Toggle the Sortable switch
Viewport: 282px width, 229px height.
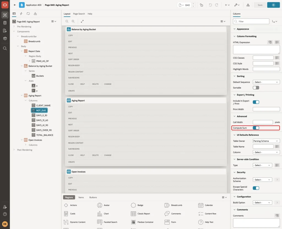click(x=256, y=88)
